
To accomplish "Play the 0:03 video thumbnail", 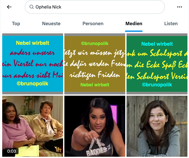I will [33, 126].
